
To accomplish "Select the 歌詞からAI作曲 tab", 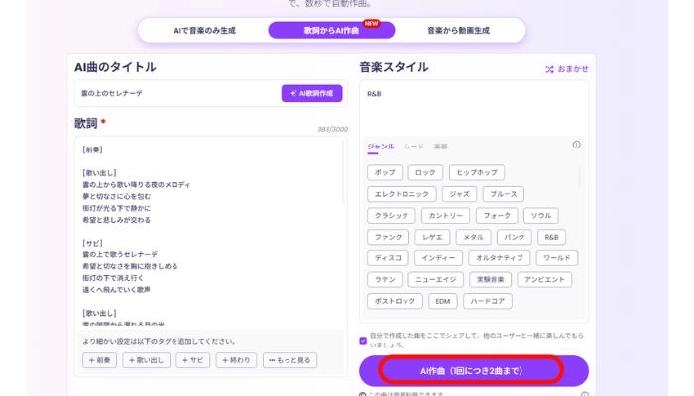I will [x=331, y=30].
